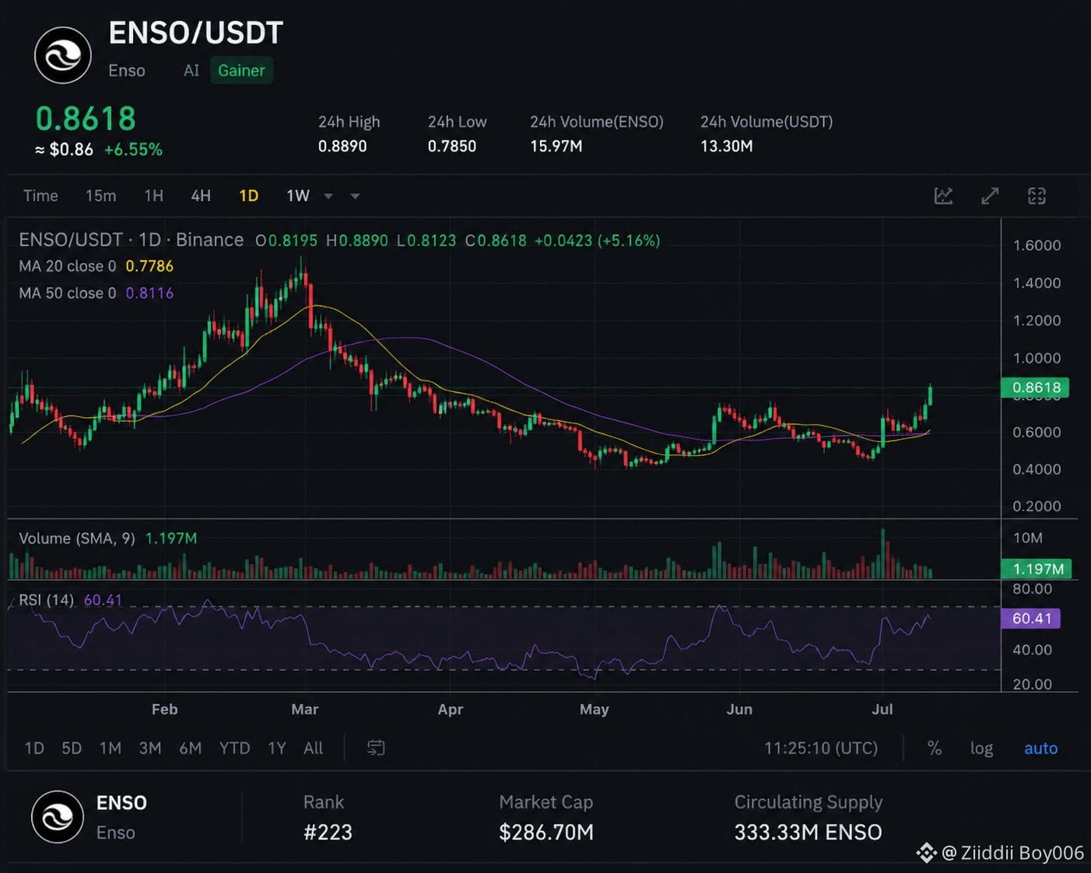The image size is (1091, 873).
Task: Click the +6.55% change value
Action: tap(133, 149)
